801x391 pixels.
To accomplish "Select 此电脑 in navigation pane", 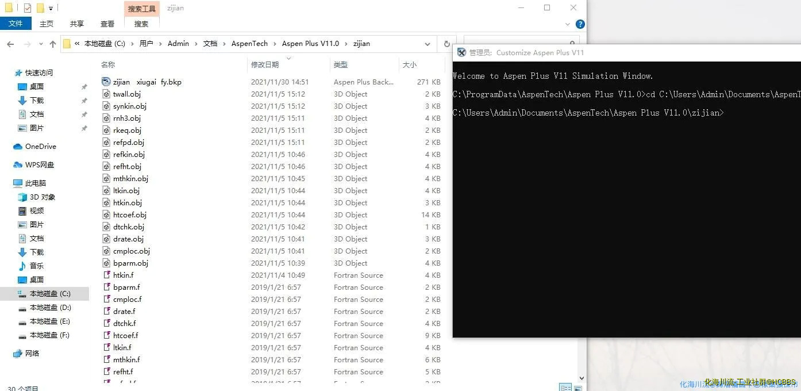I will (x=36, y=183).
